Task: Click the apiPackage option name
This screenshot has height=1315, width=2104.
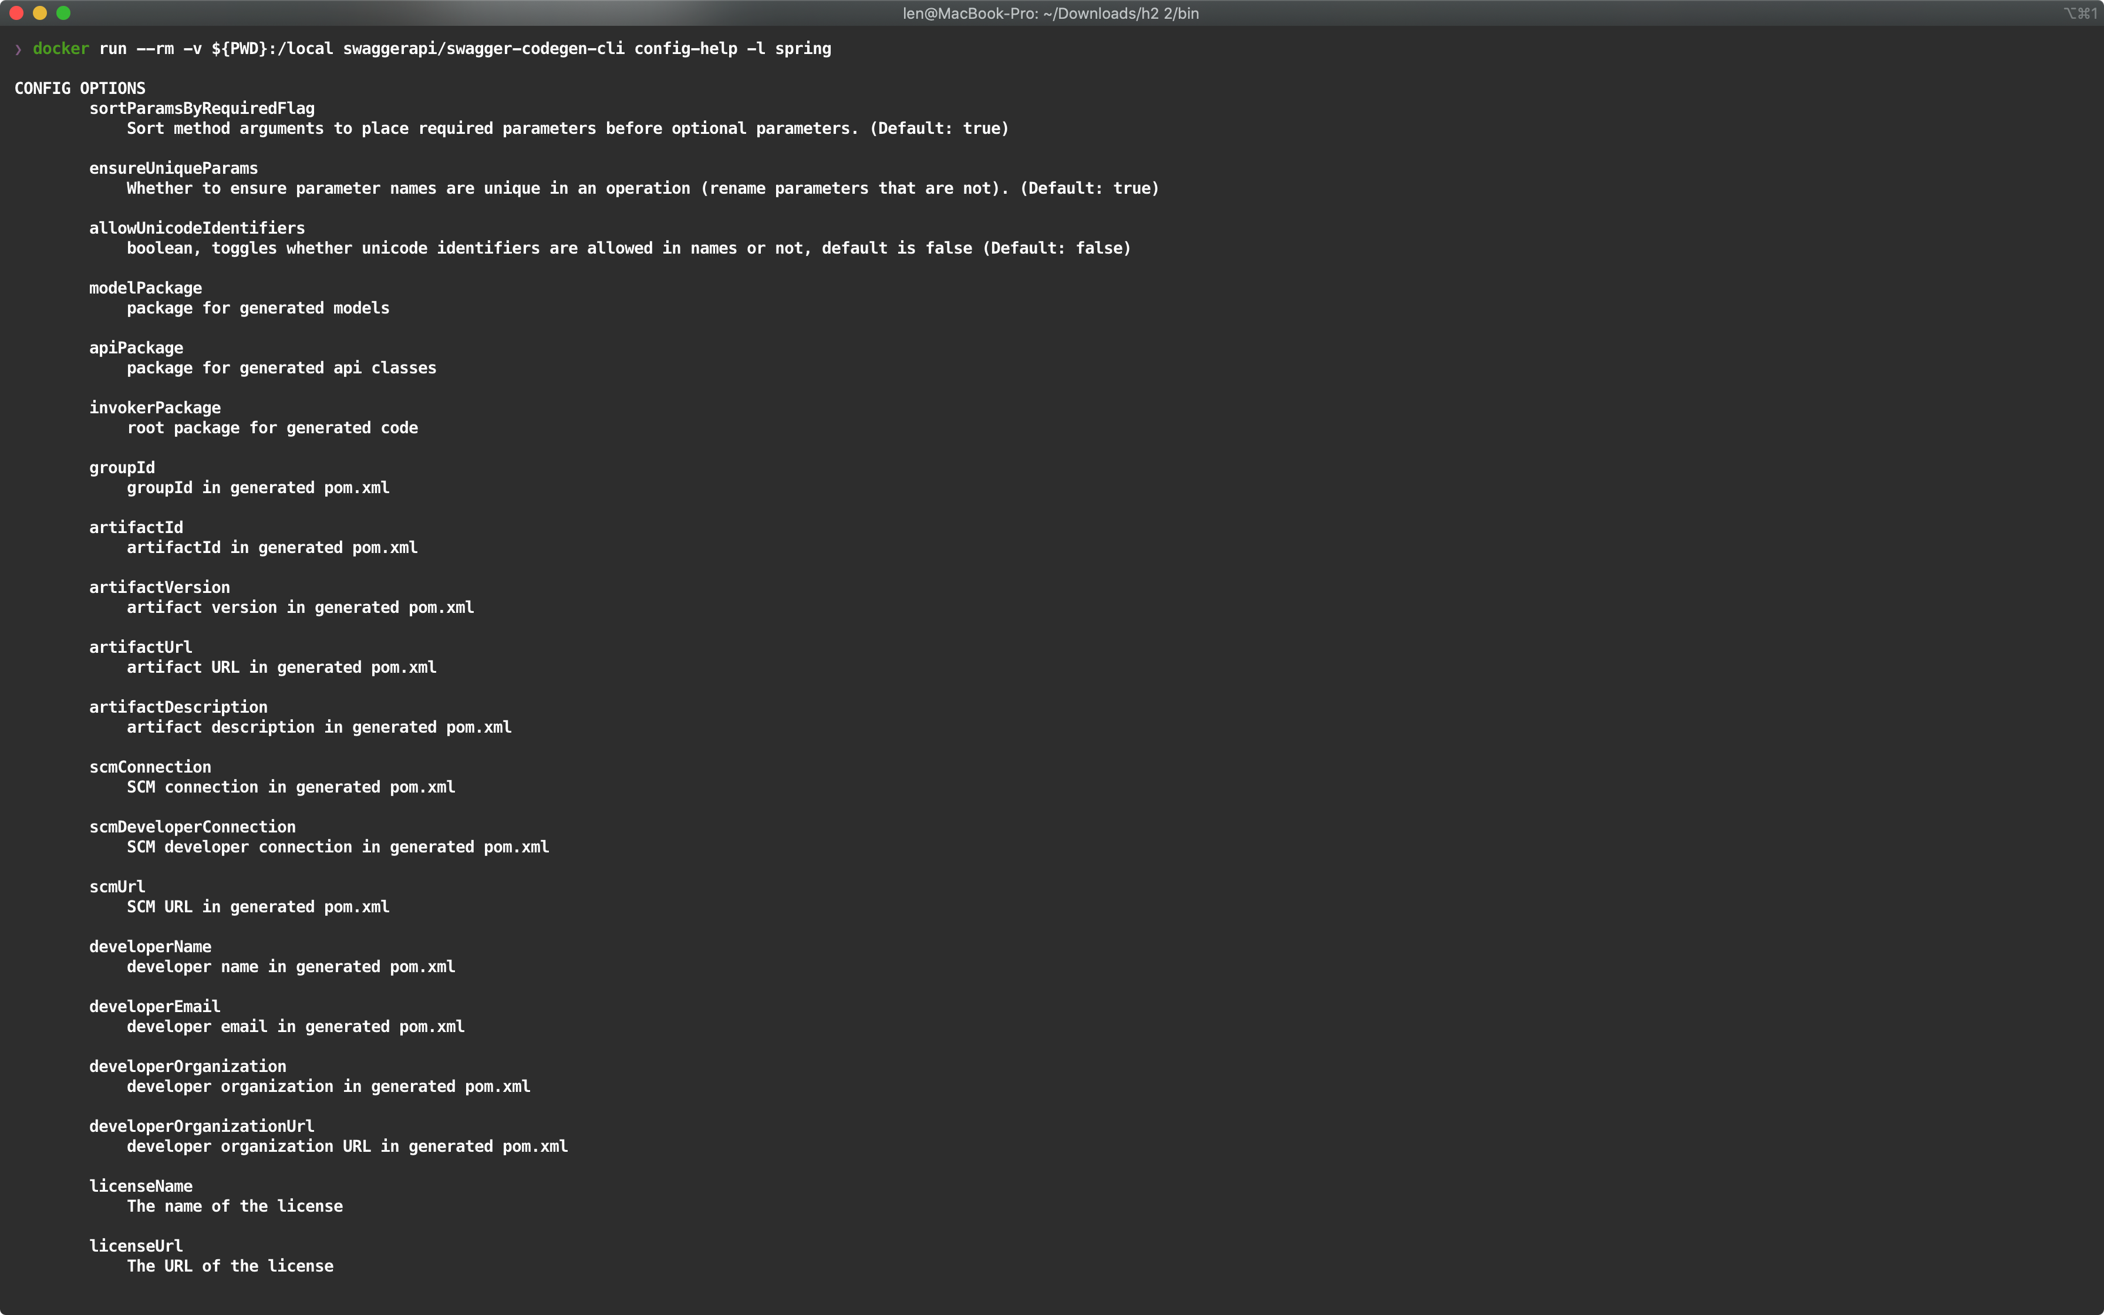Action: click(136, 348)
